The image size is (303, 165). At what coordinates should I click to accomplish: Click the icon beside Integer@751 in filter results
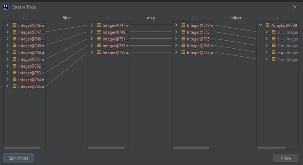[x=99, y=39]
